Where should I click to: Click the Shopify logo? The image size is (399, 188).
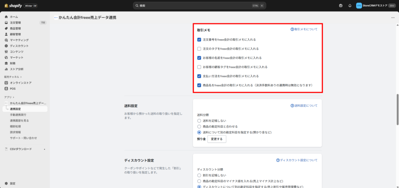(x=13, y=5)
